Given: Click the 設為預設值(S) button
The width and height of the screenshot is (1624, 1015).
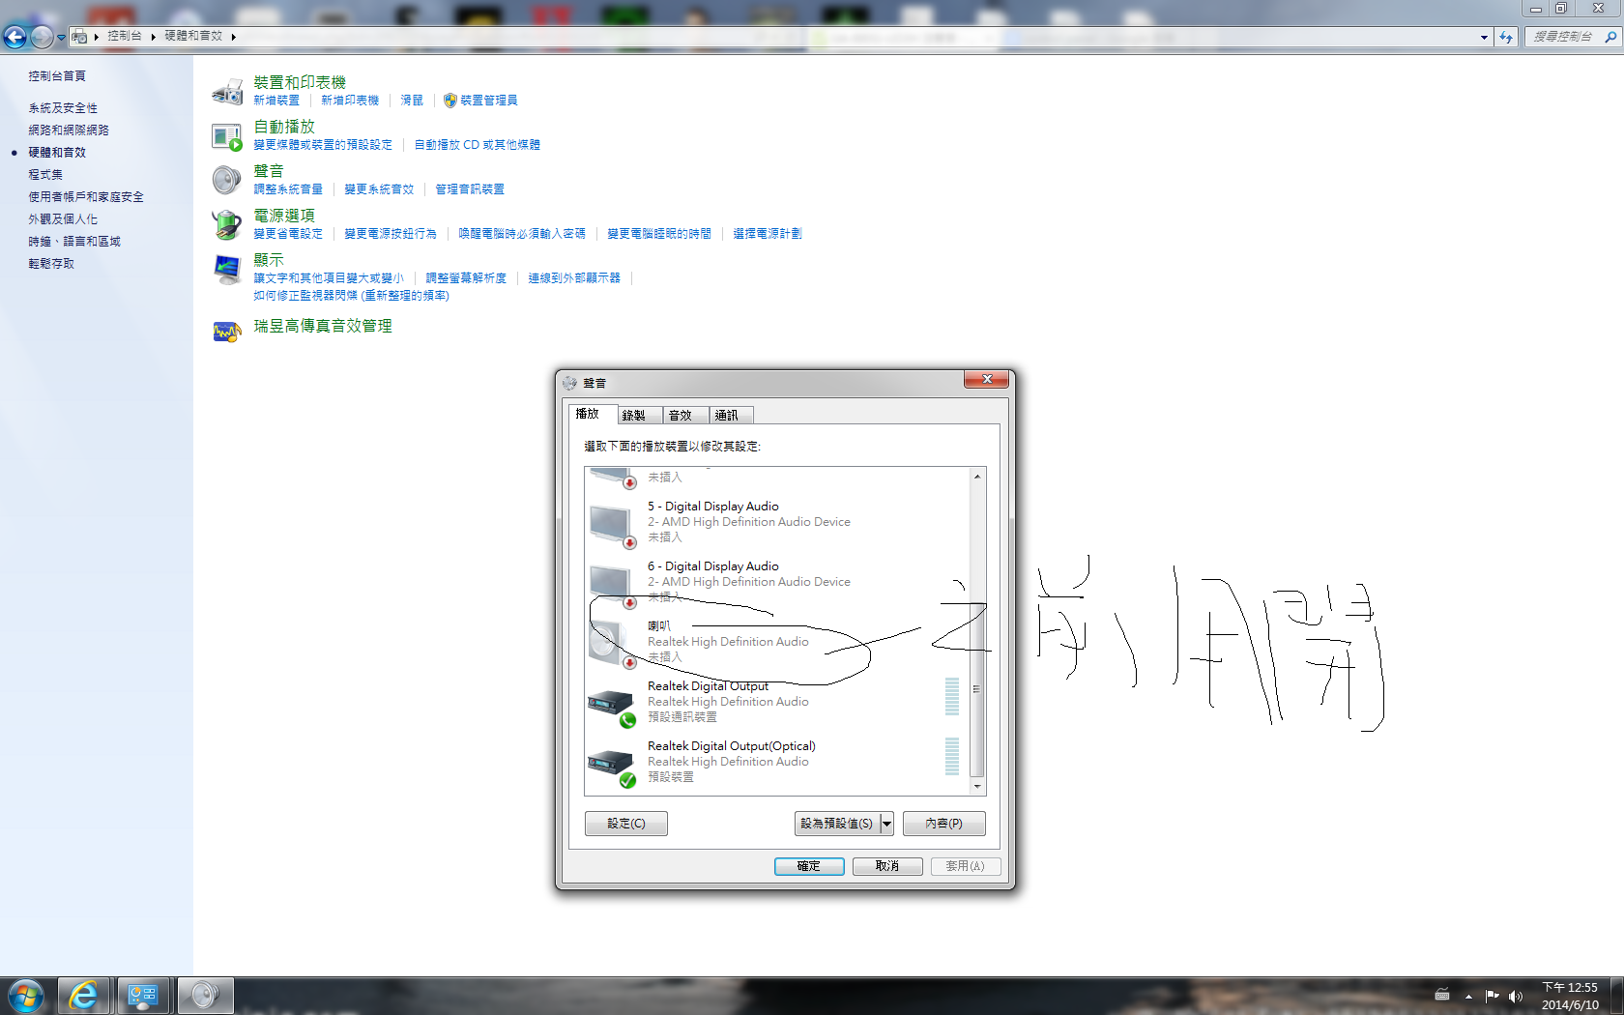Looking at the screenshot, I should [837, 824].
